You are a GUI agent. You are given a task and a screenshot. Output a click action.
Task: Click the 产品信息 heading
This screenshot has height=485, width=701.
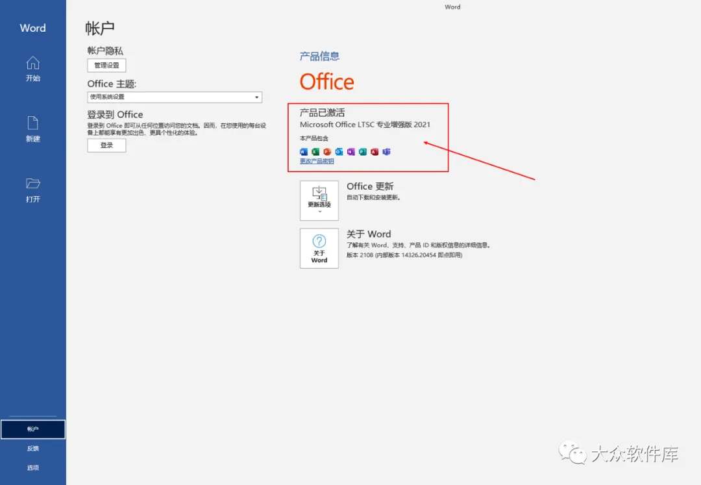319,56
